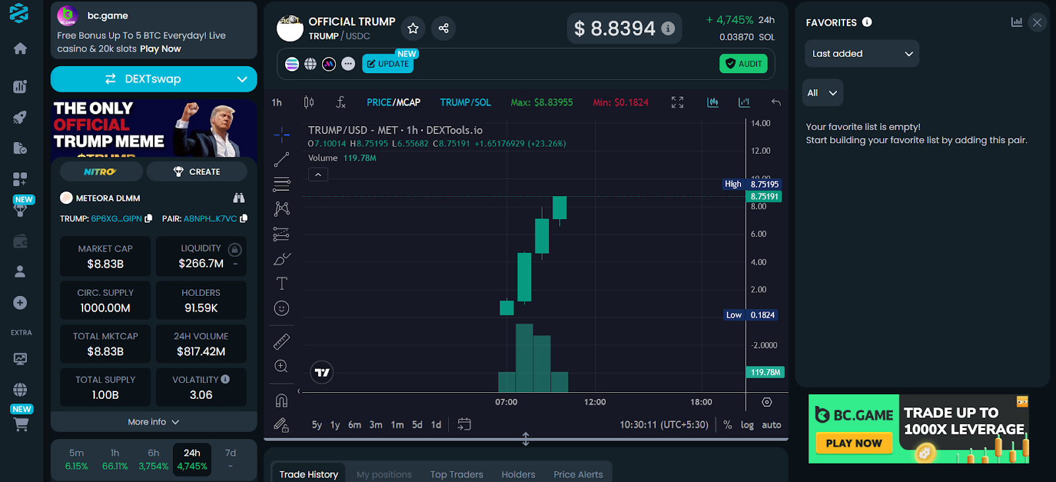Viewport: 1056px width, 482px height.
Task: Copy TRUMP token address
Action: (148, 219)
